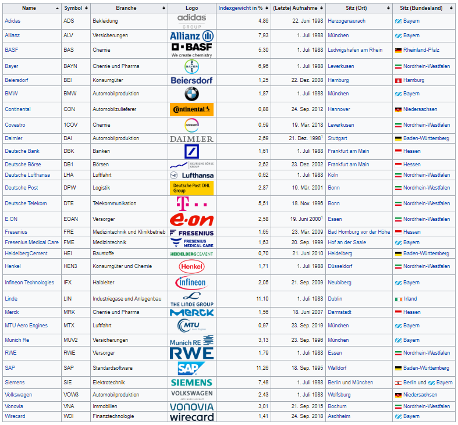Follow the Infineon Technologies link

coord(30,283)
